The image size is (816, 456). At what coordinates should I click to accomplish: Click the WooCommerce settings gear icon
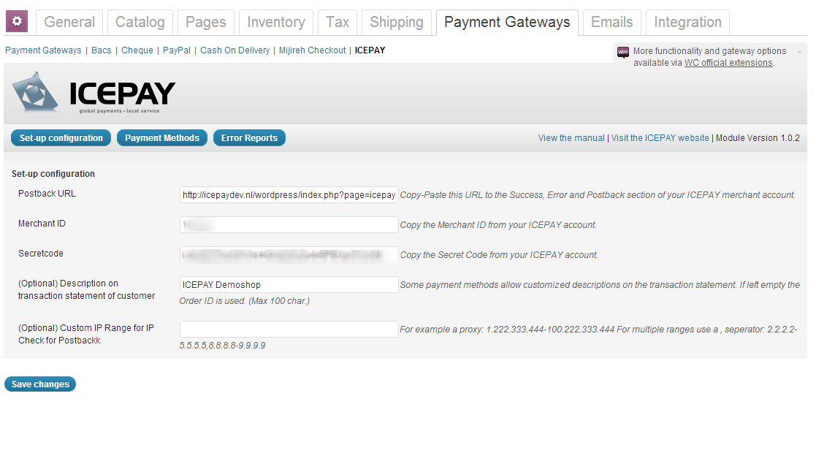coord(17,22)
